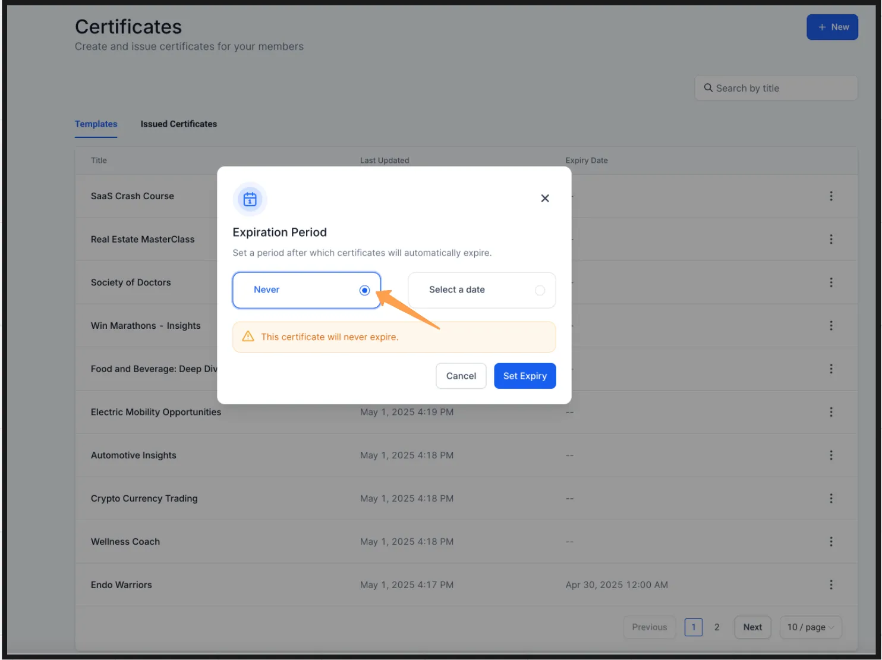Jump to page 2 in pagination

pyautogui.click(x=717, y=627)
